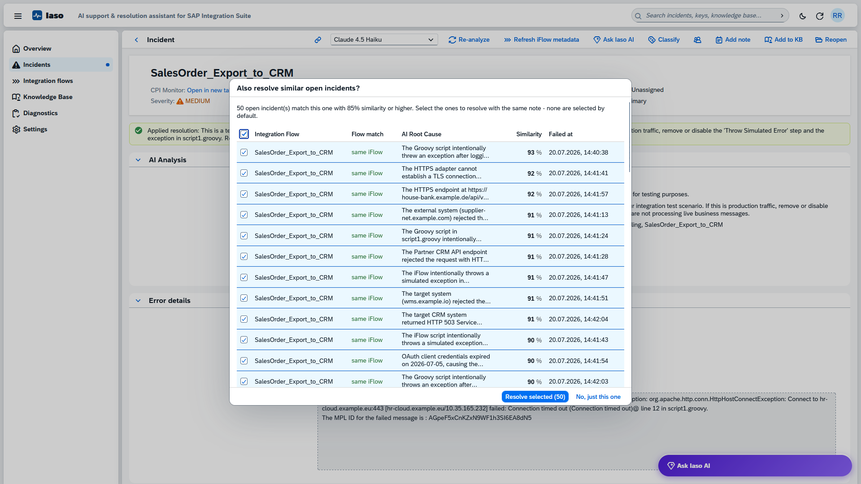Click the AI Root Cause column header
The height and width of the screenshot is (484, 861).
click(422, 134)
